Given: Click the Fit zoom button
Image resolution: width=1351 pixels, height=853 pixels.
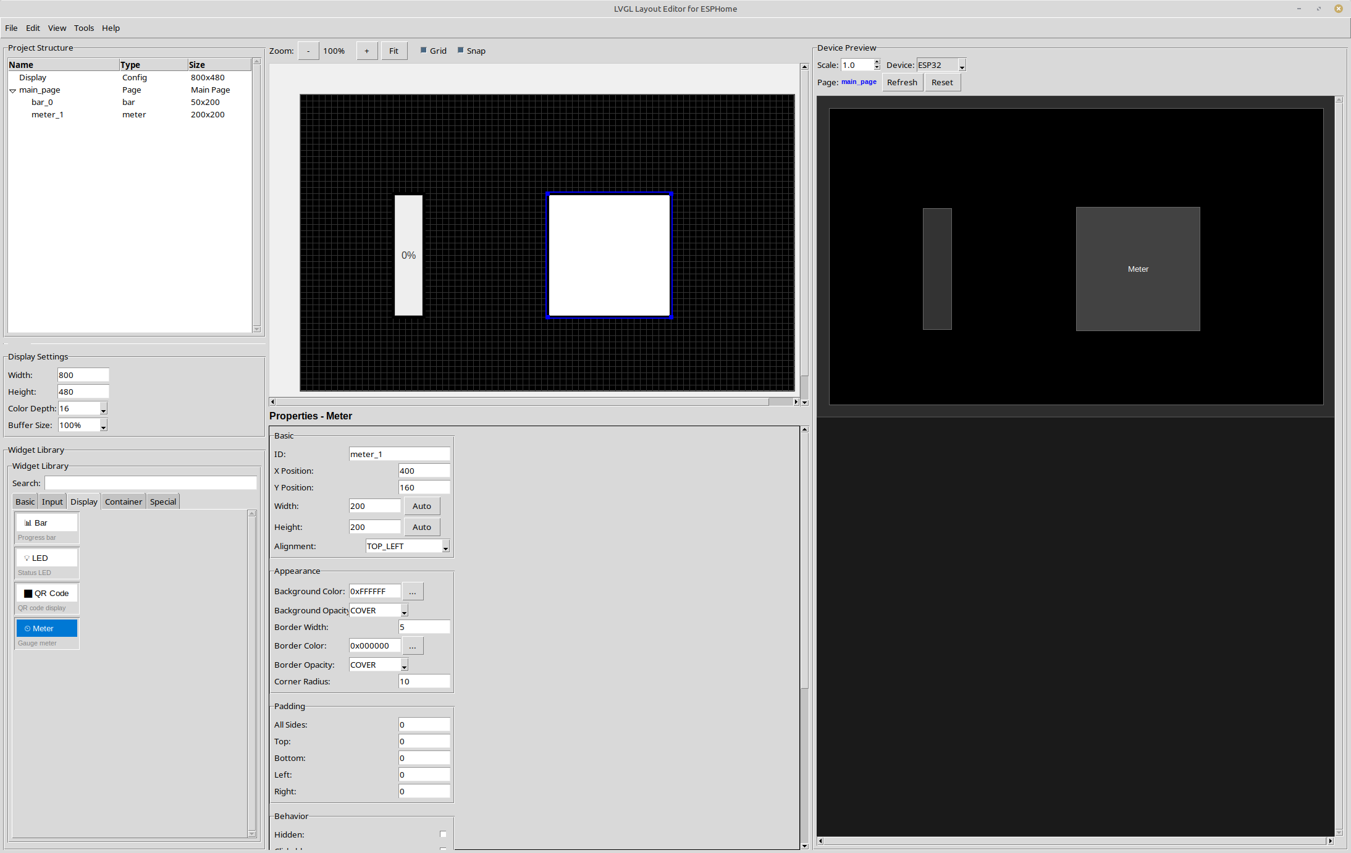Looking at the screenshot, I should (x=394, y=51).
